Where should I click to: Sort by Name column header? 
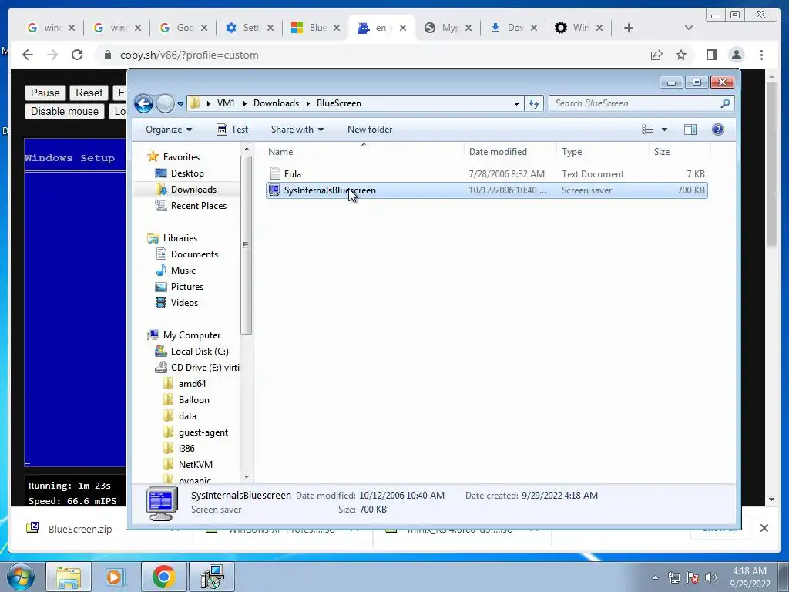(x=364, y=152)
